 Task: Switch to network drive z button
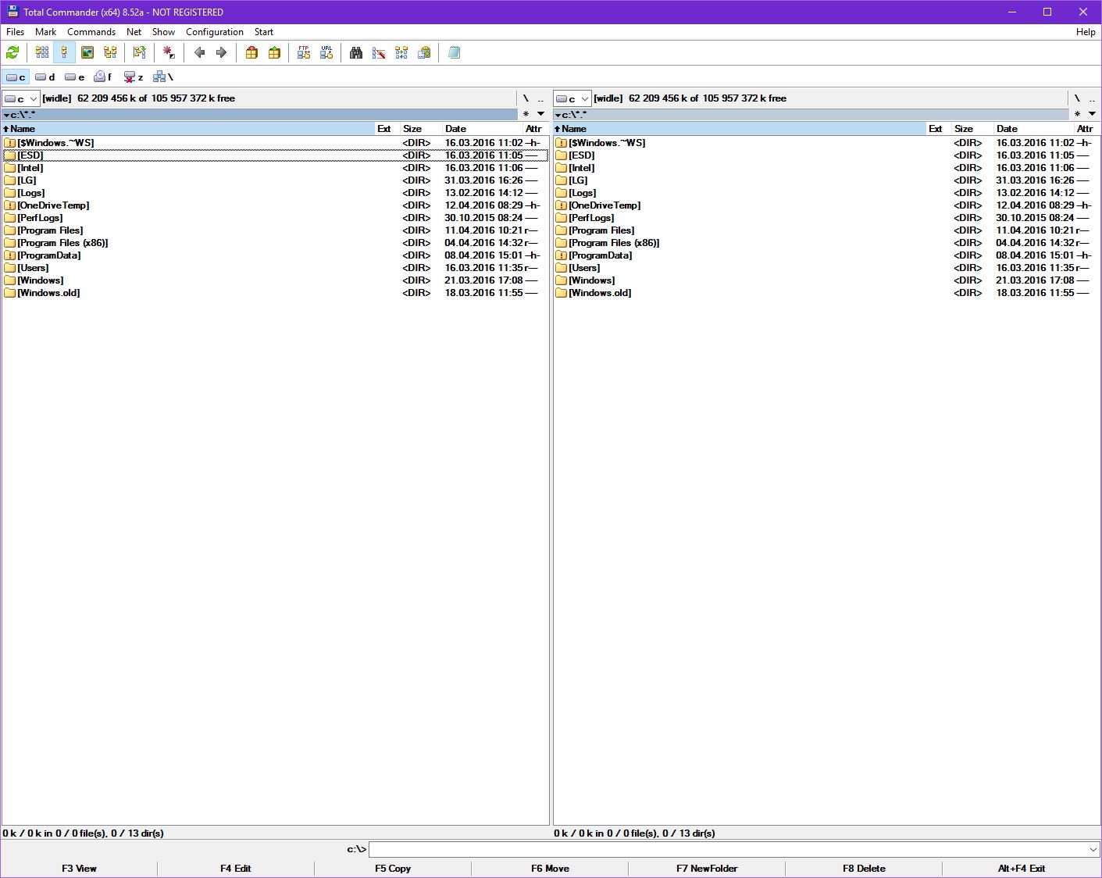[x=134, y=77]
